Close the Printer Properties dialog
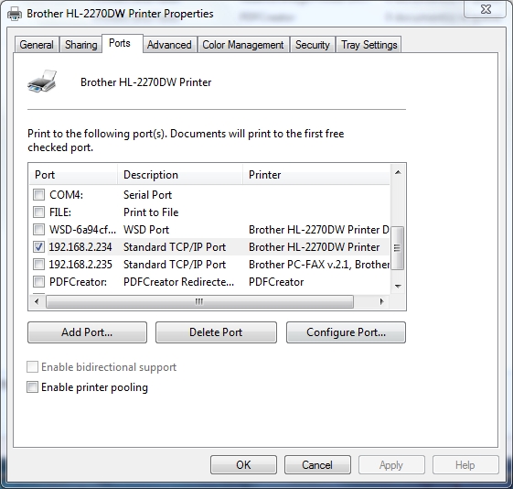The image size is (513, 489). tap(486, 9)
